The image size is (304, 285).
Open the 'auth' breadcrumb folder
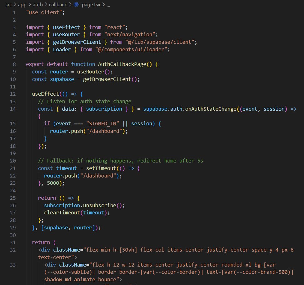point(37,5)
